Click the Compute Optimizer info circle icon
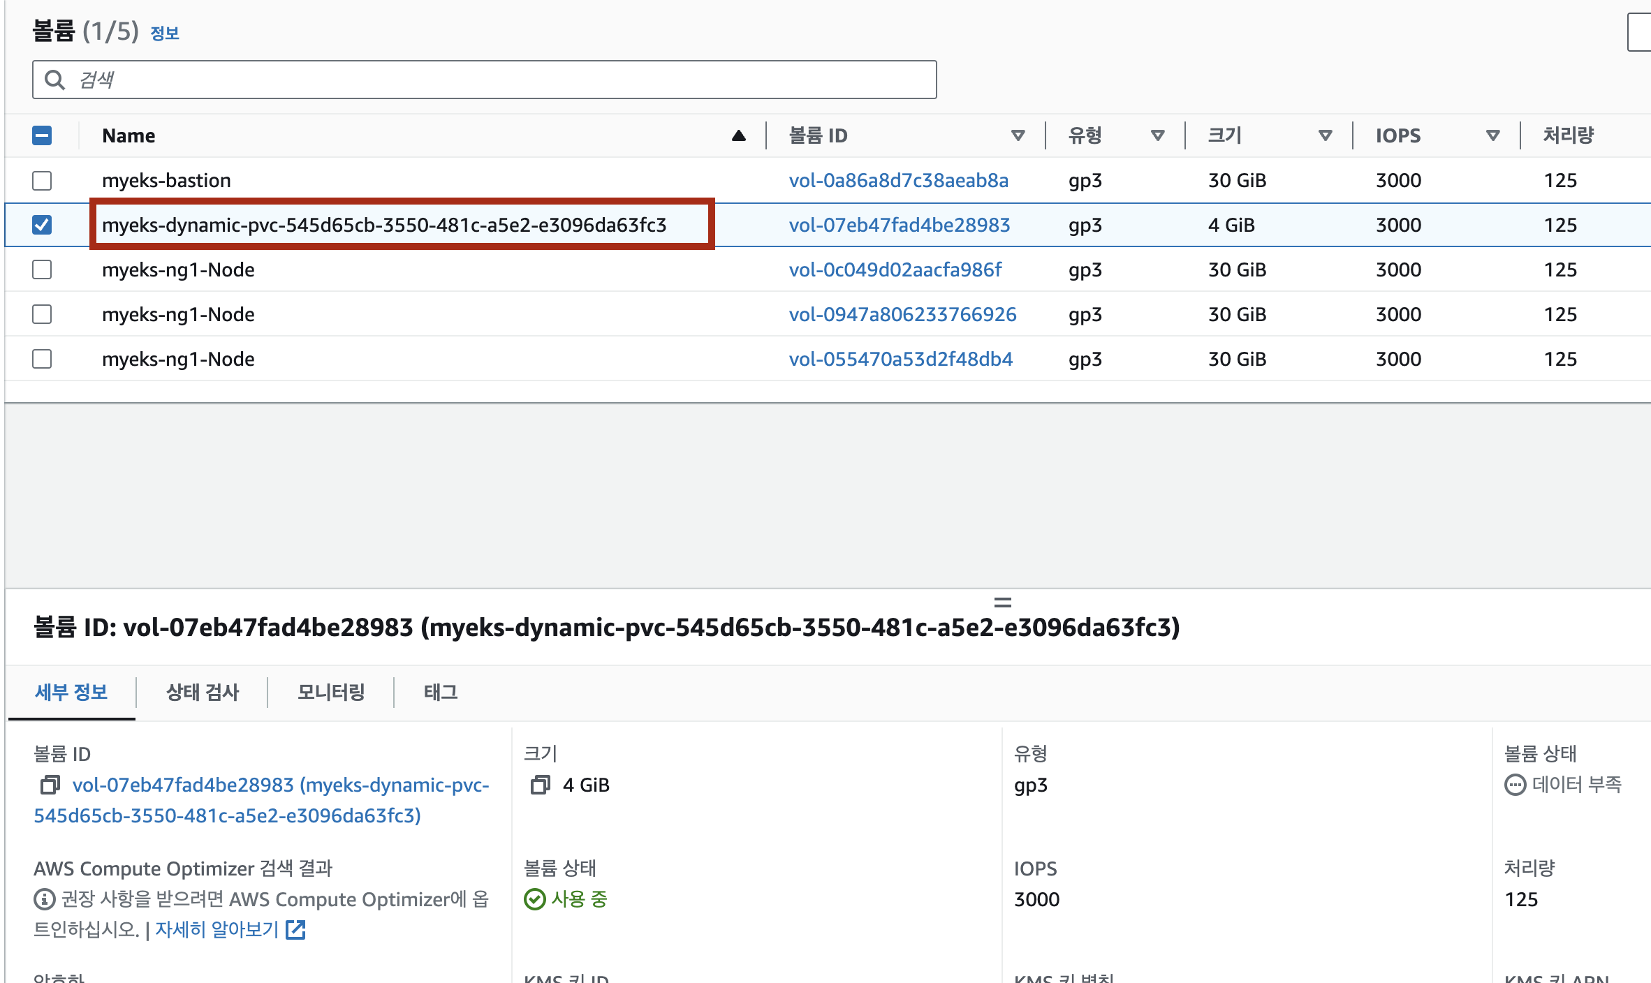1651x983 pixels. tap(44, 899)
